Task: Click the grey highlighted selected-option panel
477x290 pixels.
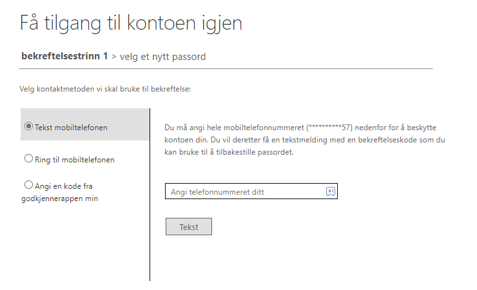Action: [84, 124]
